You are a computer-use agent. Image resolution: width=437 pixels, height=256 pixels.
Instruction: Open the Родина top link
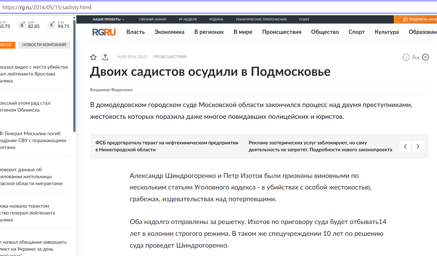[216, 19]
